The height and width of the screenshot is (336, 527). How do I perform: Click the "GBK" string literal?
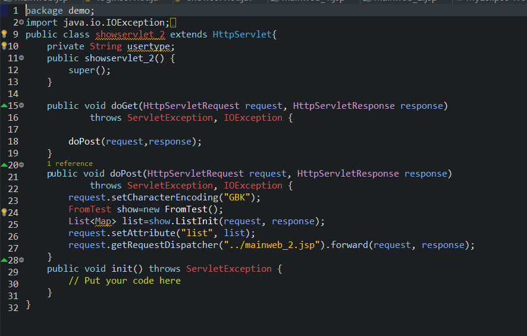237,197
